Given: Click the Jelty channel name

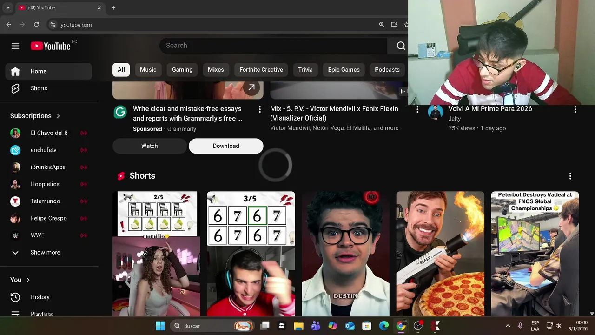Looking at the screenshot, I should [454, 119].
